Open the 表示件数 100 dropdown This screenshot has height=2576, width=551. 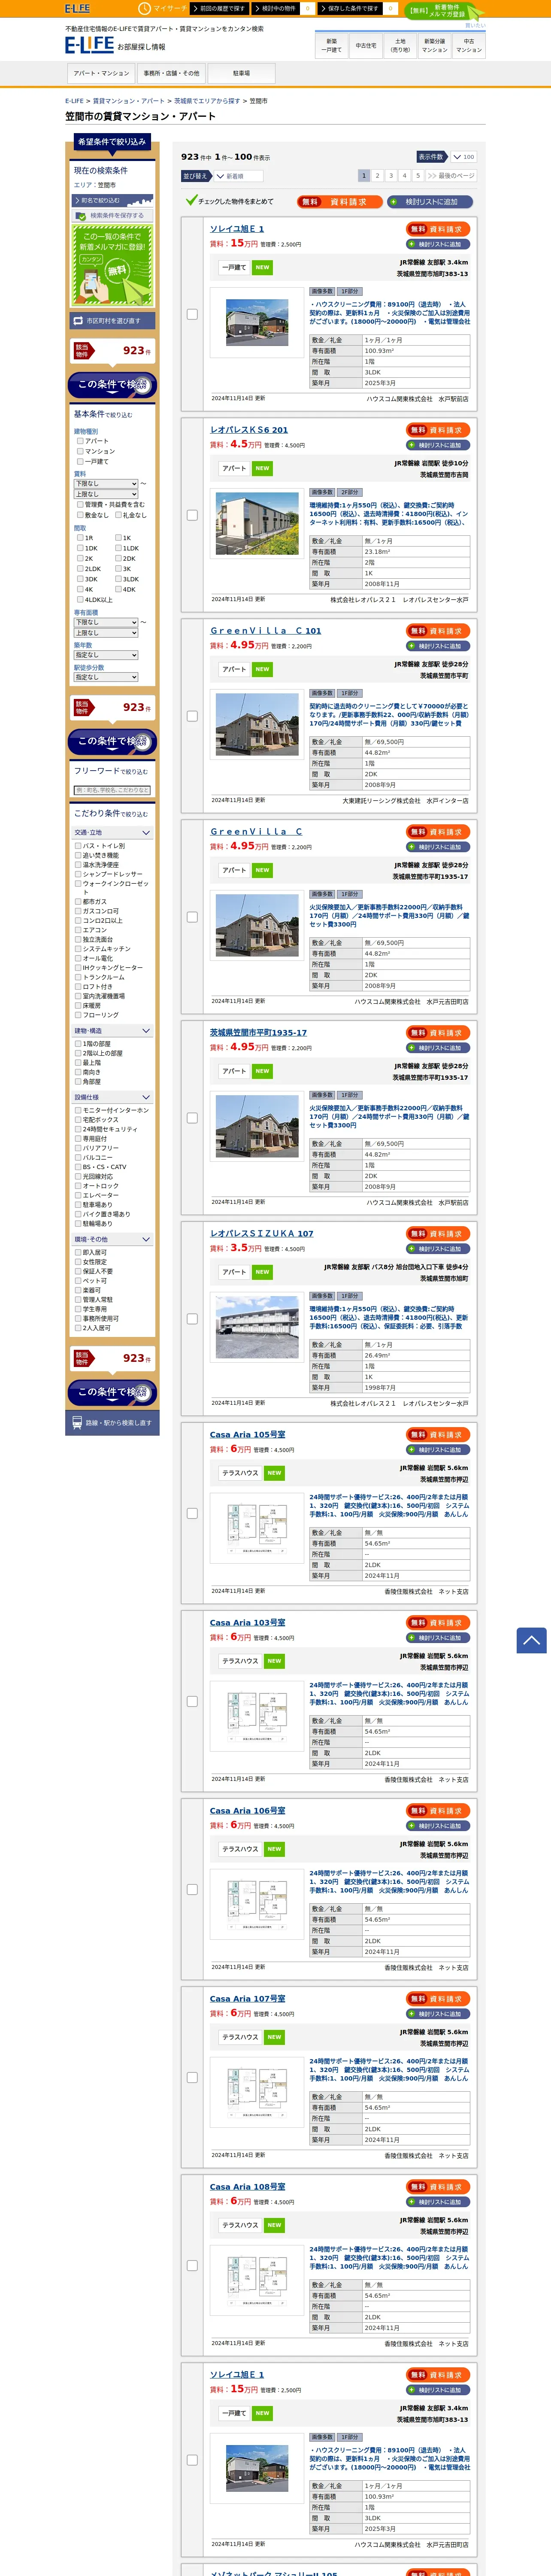pos(464,157)
